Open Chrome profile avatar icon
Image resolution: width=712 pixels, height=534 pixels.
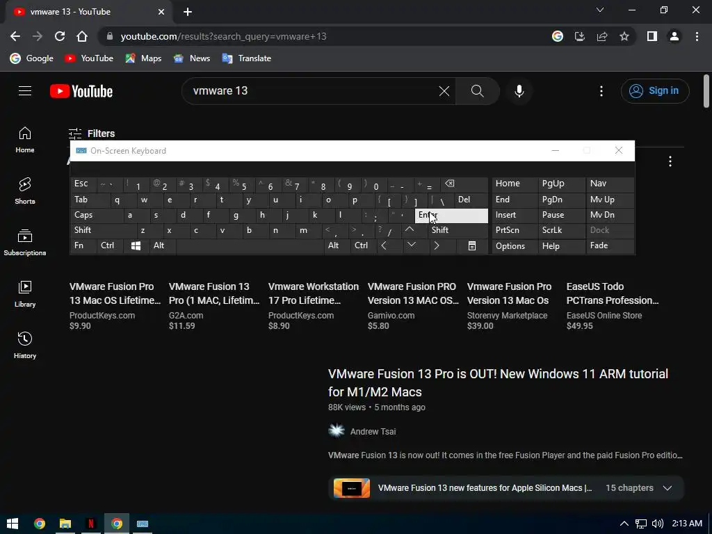click(x=674, y=36)
